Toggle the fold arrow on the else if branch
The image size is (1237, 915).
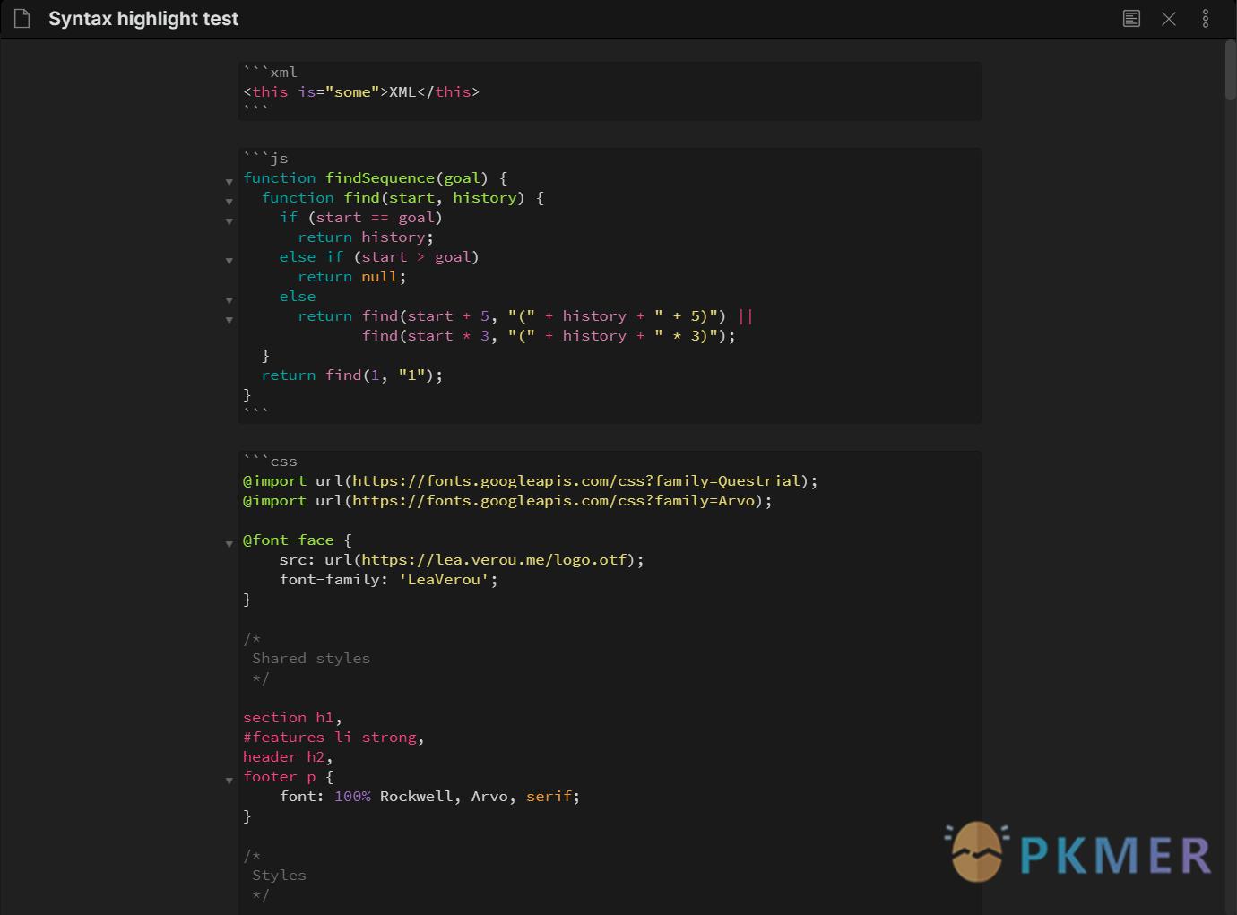230,260
